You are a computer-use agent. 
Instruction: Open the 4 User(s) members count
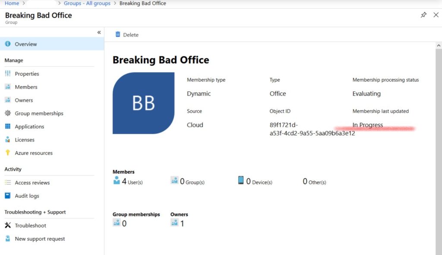point(132,181)
